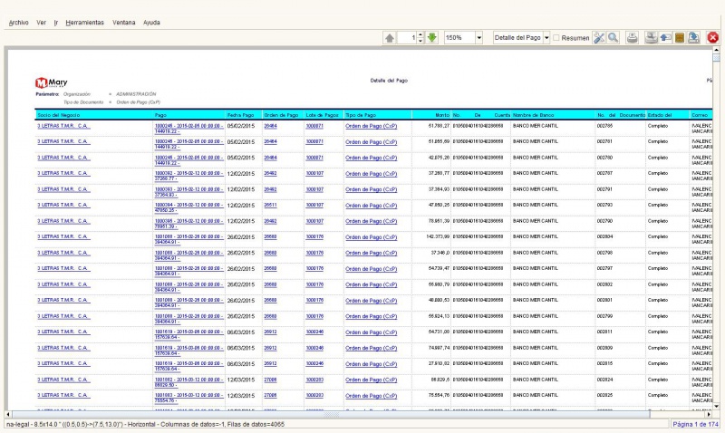
Task: Increase page number with spinner up arrow
Action: pyautogui.click(x=420, y=34)
